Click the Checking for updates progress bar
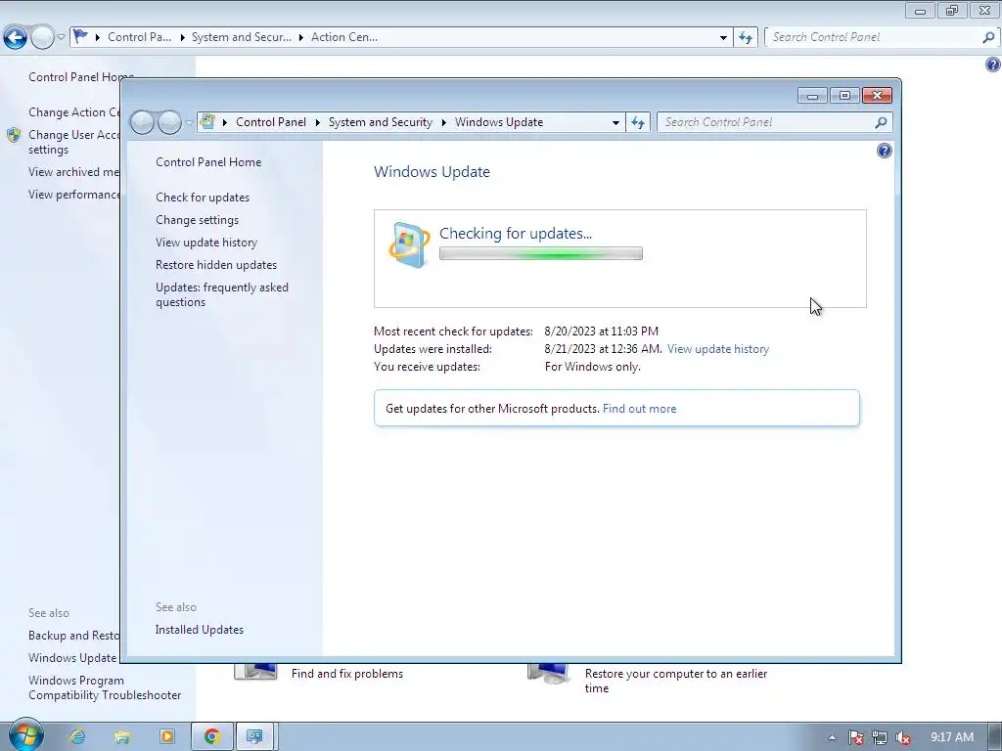This screenshot has height=751, width=1002. (540, 253)
